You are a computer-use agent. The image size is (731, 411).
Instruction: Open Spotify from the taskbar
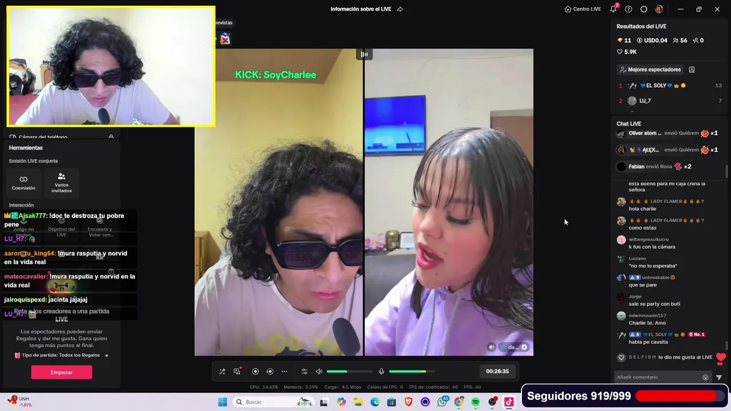[x=475, y=402]
